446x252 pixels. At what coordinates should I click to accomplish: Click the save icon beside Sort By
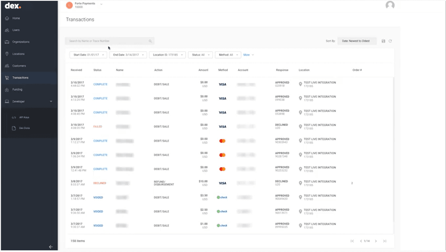pos(383,41)
